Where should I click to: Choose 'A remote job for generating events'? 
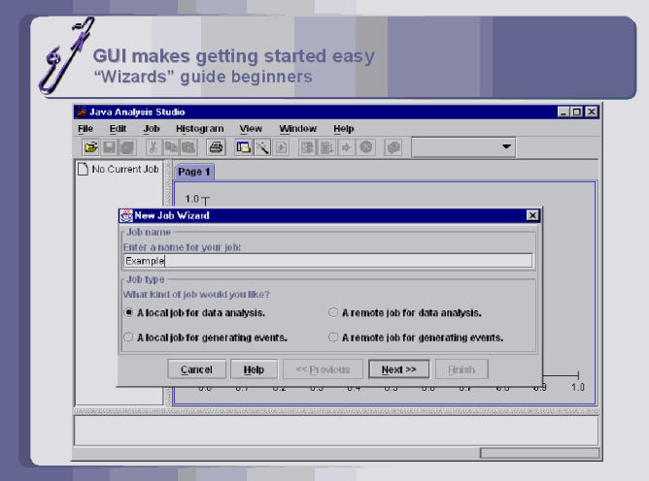[333, 337]
